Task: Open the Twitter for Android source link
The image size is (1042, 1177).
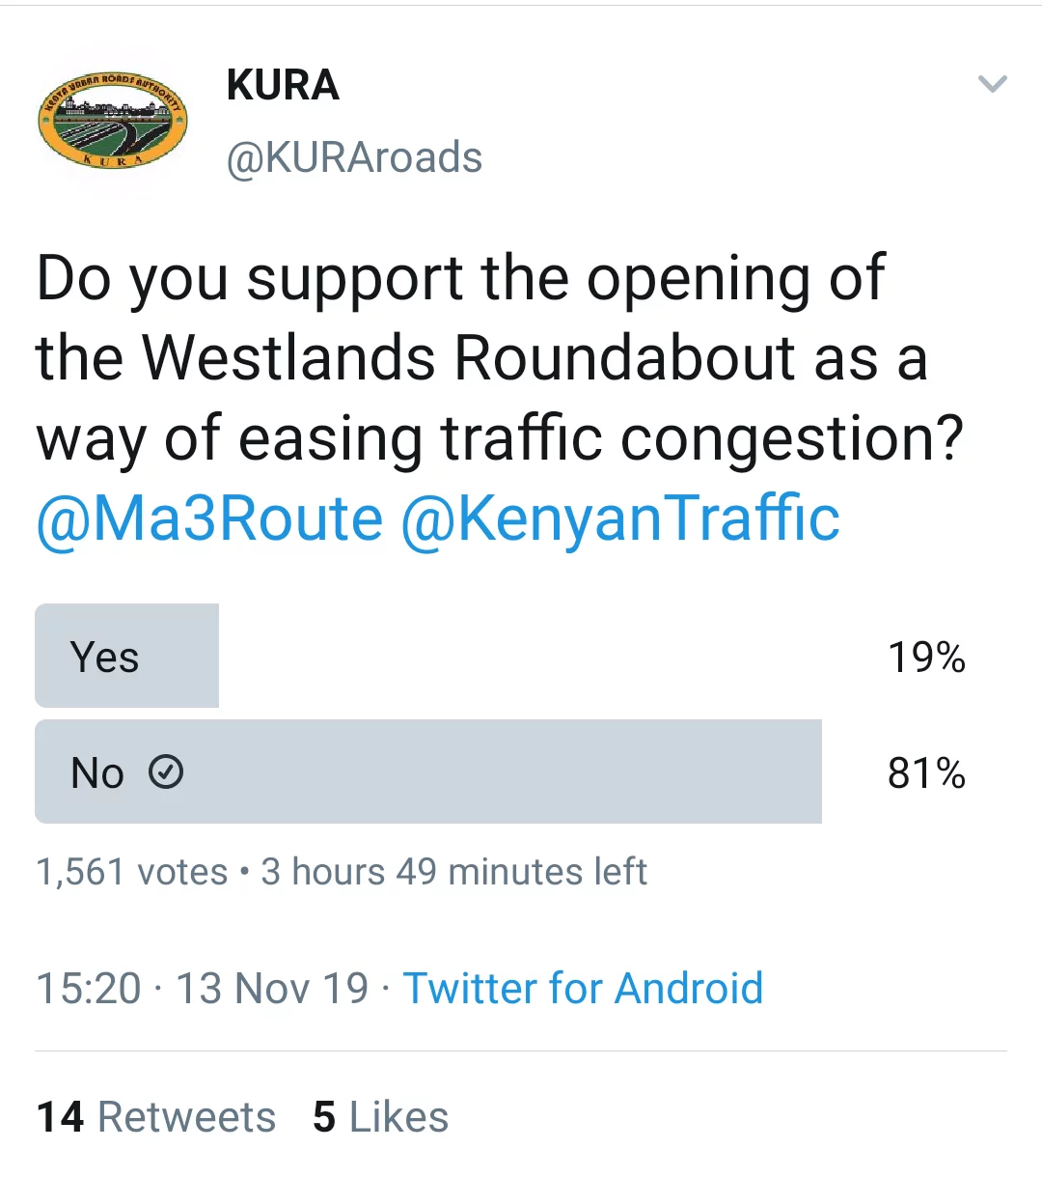Action: (x=583, y=989)
